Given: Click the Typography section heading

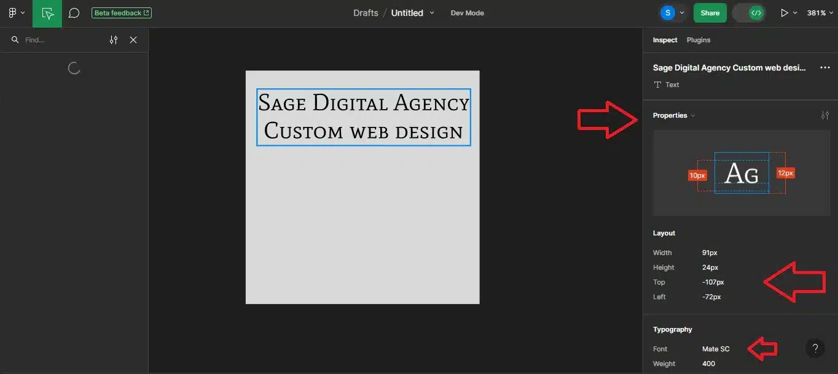Looking at the screenshot, I should [x=672, y=329].
